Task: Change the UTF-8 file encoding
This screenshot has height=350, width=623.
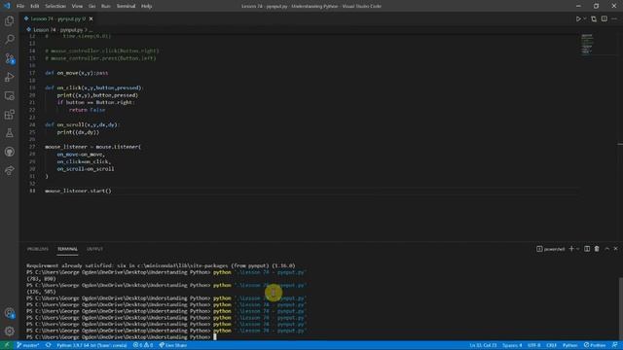Action: click(x=534, y=345)
